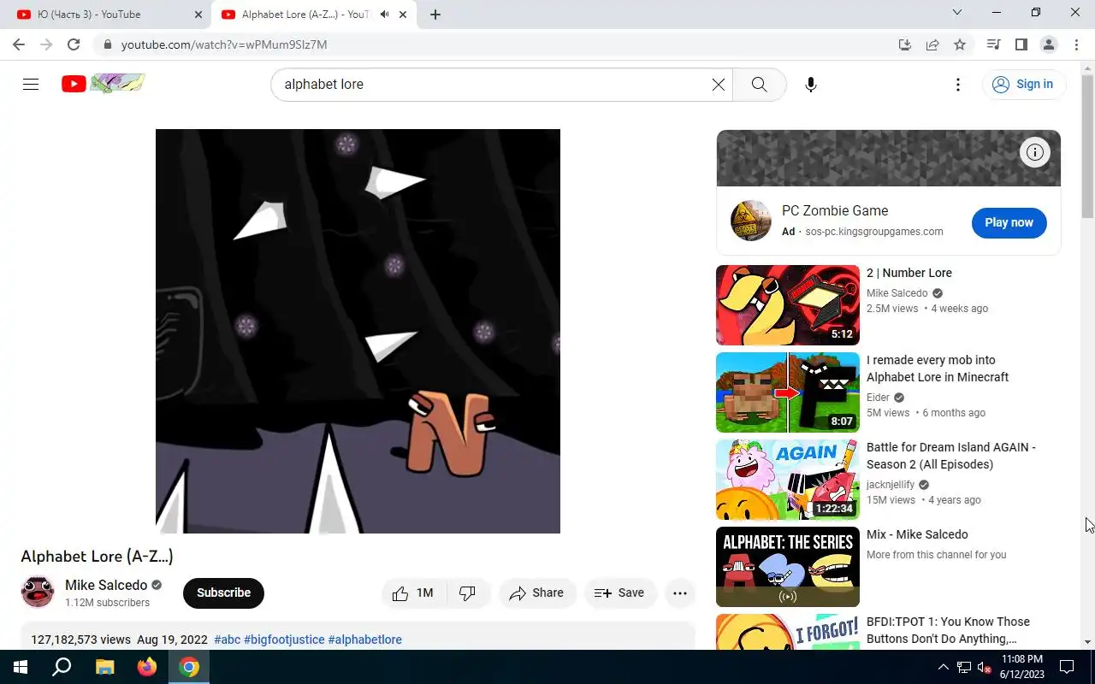Open Windows taskbar search
1095x684 pixels.
(x=62, y=667)
